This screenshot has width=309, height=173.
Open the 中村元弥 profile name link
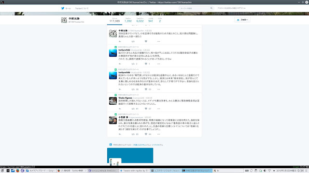pos(74,19)
